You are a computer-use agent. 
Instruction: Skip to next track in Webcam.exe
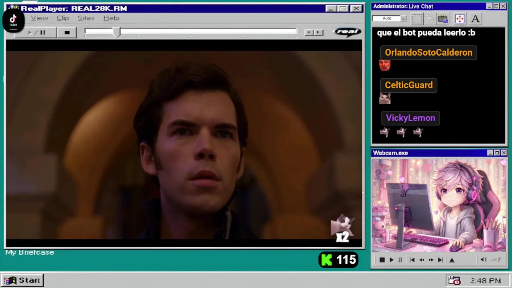point(440,260)
